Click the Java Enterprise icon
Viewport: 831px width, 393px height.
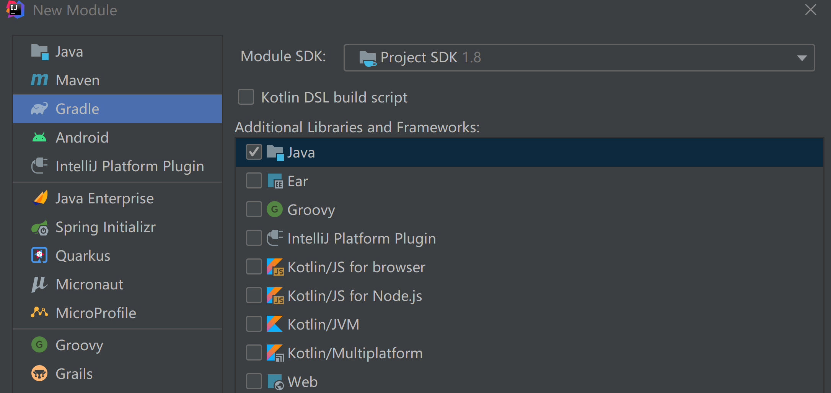(x=40, y=198)
